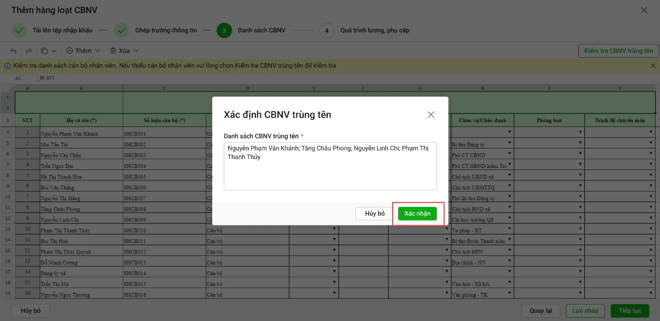Go to 'Quá trình lương, phụ cấp' step
Viewport: 660px width, 321px height.
(375, 30)
